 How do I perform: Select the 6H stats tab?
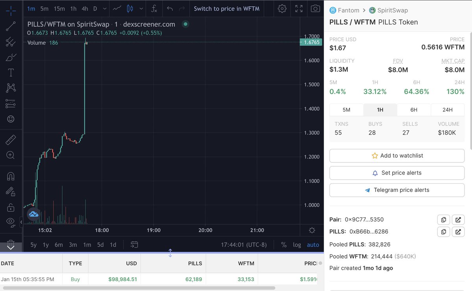[414, 110]
